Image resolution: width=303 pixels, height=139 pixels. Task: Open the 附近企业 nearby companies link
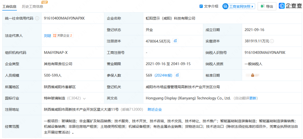point(155,109)
